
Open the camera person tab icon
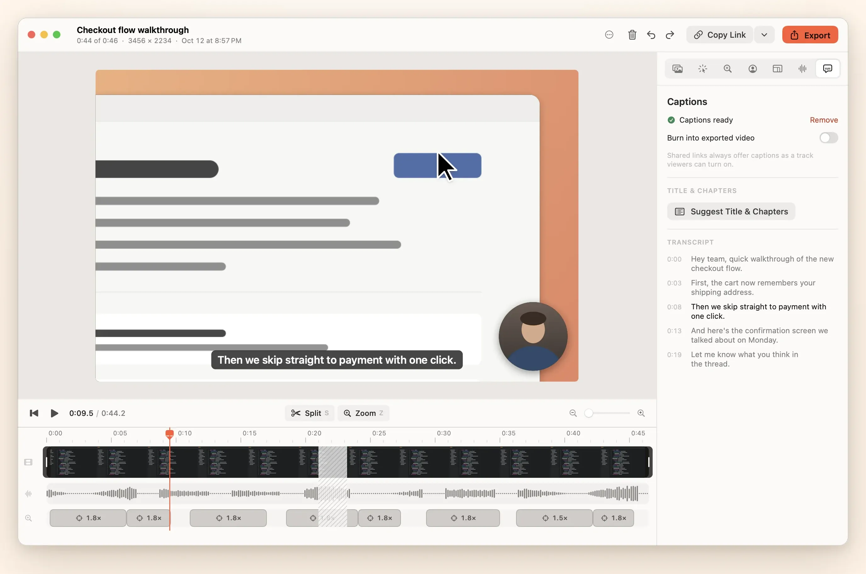(x=752, y=69)
